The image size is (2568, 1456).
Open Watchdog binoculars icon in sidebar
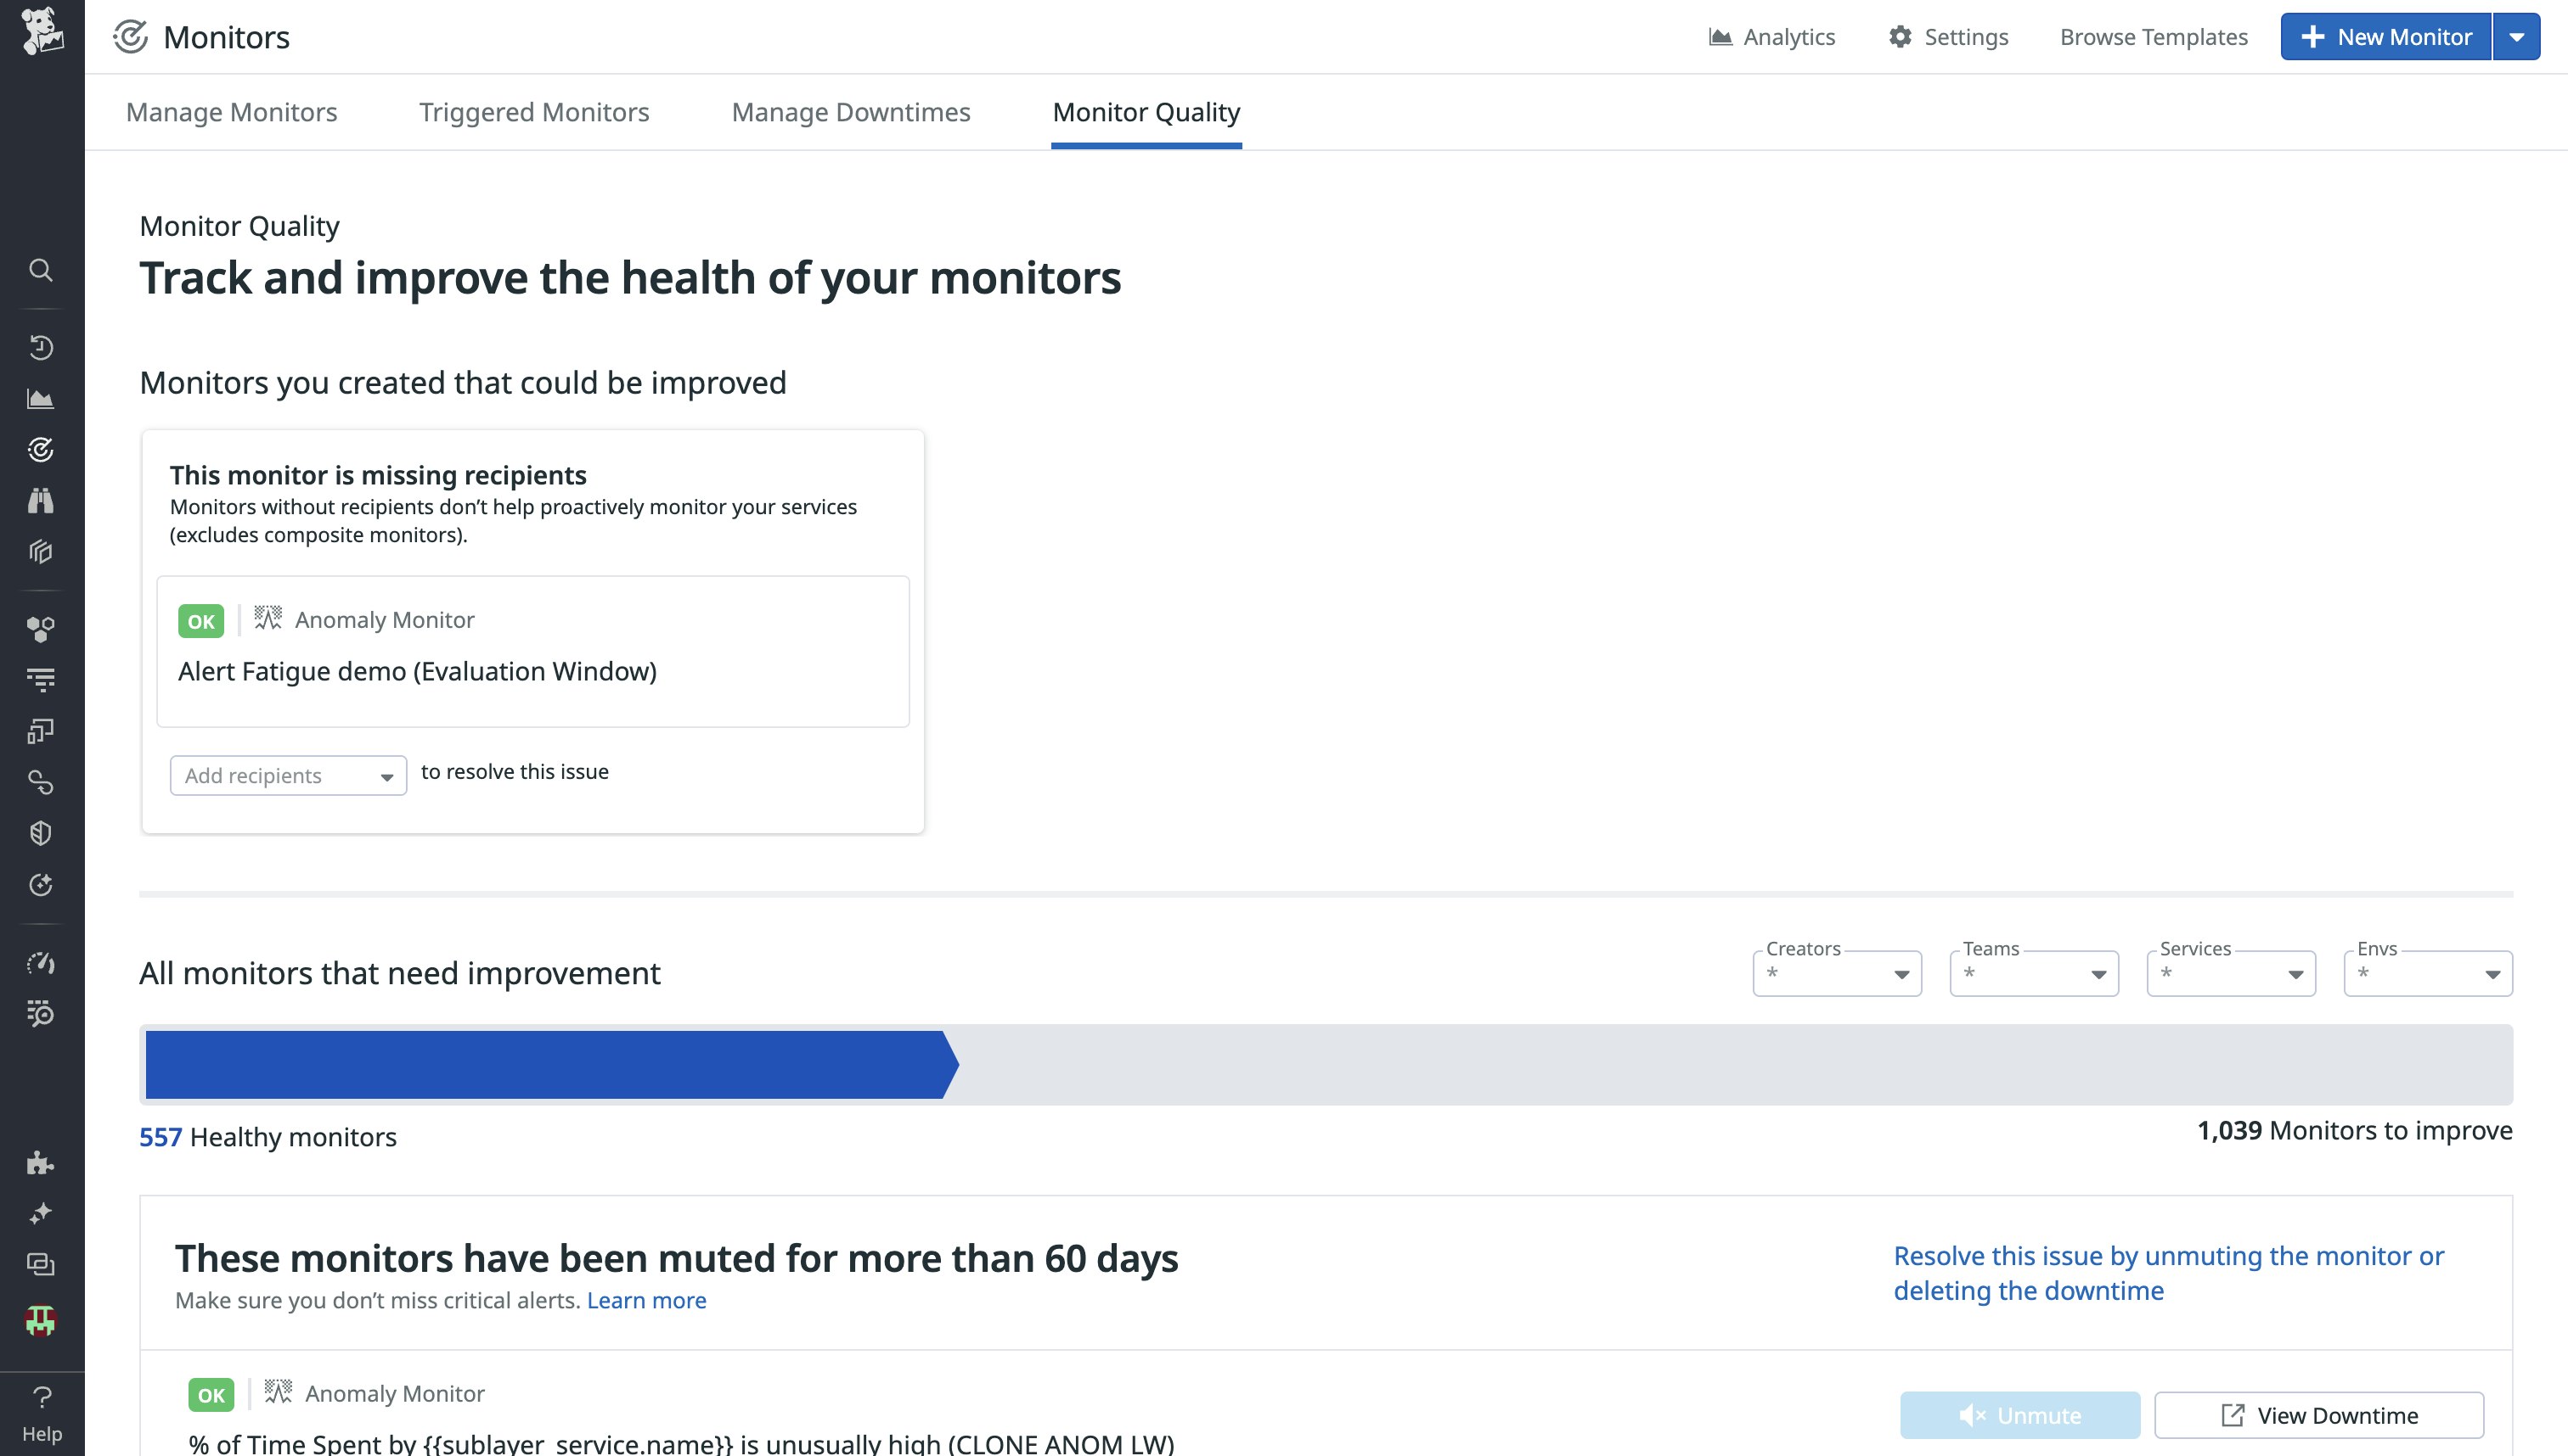click(41, 501)
